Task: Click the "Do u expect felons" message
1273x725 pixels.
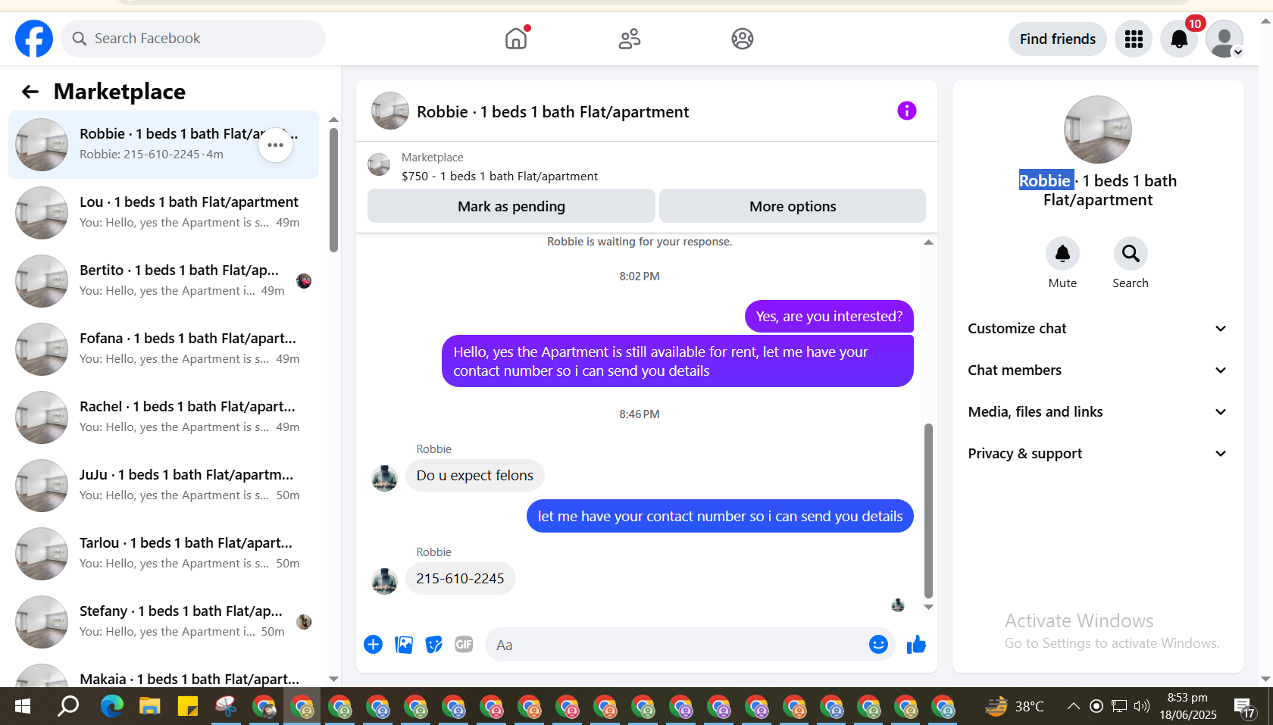Action: pos(474,476)
